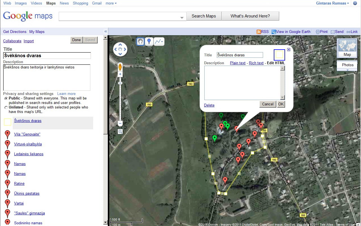Screen dimensions: 361x226
Task: Open the Gintaras Rumsas account dropdown
Action: coord(332,3)
